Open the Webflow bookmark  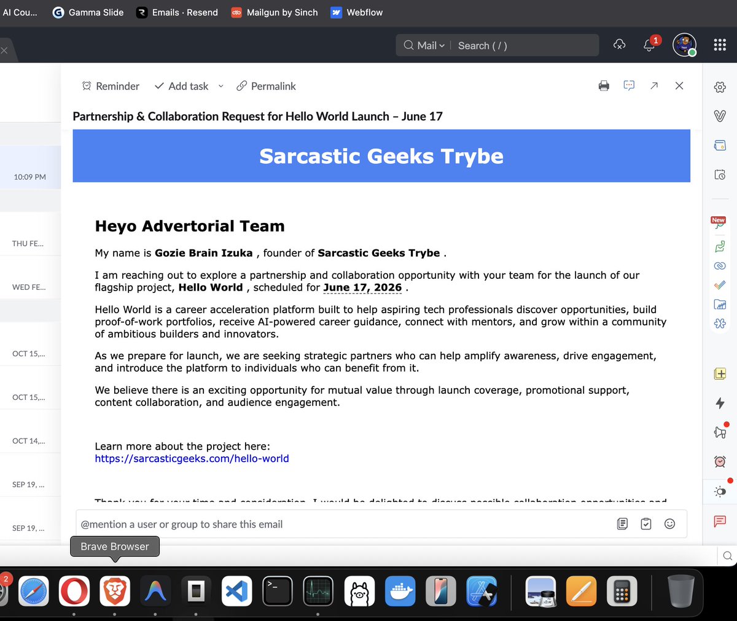[x=357, y=12]
